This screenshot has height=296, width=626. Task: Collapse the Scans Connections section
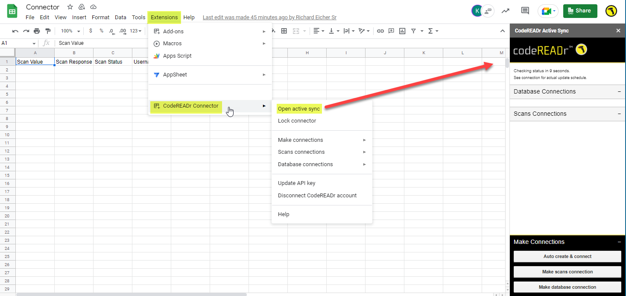[619, 114]
